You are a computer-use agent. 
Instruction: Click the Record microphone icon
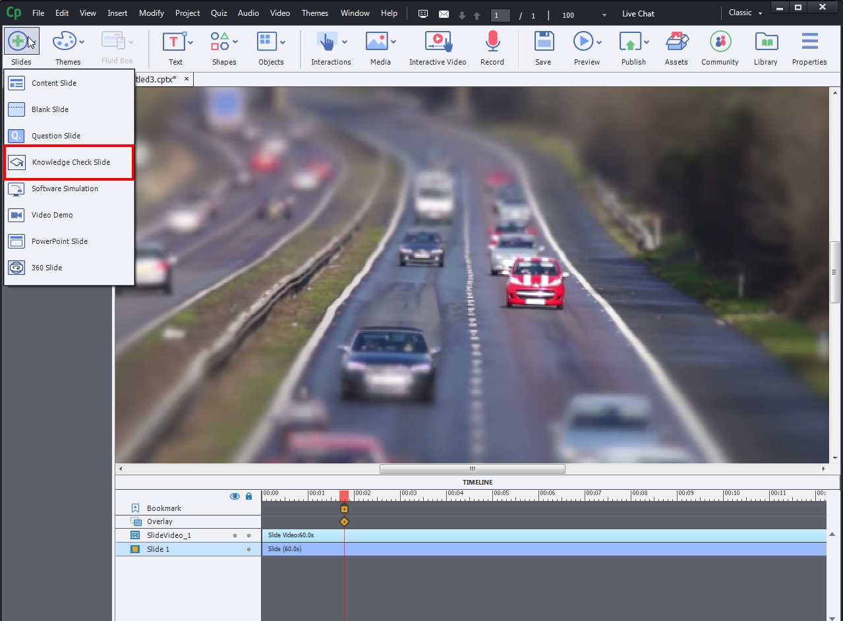pos(492,42)
